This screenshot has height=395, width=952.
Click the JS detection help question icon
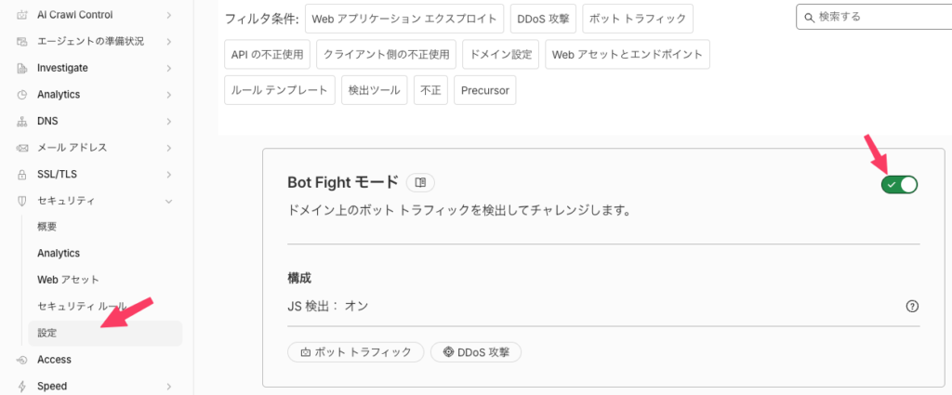[x=912, y=307]
